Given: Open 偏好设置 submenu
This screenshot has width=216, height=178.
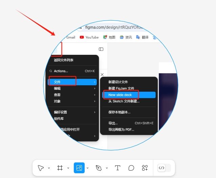Looking at the screenshot, I should coord(72,112).
